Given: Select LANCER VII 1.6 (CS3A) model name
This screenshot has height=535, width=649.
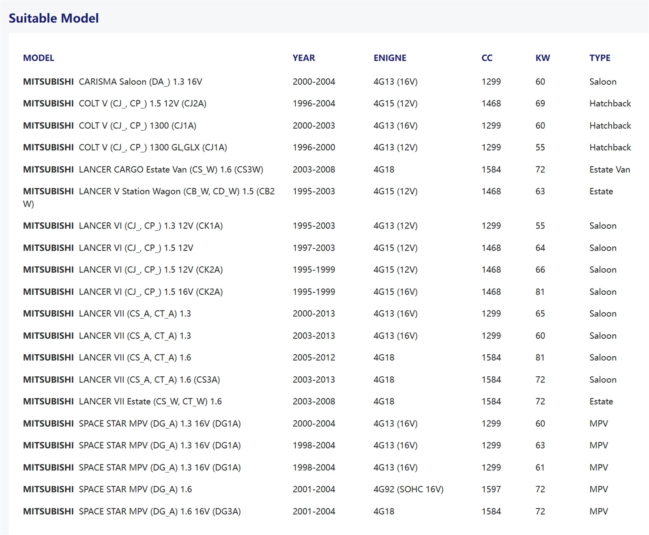Looking at the screenshot, I should pyautogui.click(x=121, y=380).
